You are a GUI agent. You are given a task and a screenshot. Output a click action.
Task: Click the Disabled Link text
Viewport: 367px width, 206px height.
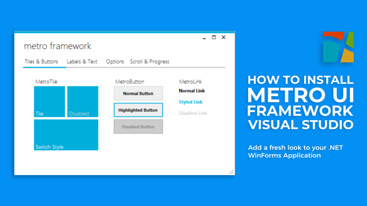click(193, 113)
